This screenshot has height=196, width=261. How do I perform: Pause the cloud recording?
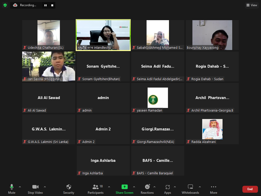(45, 5)
